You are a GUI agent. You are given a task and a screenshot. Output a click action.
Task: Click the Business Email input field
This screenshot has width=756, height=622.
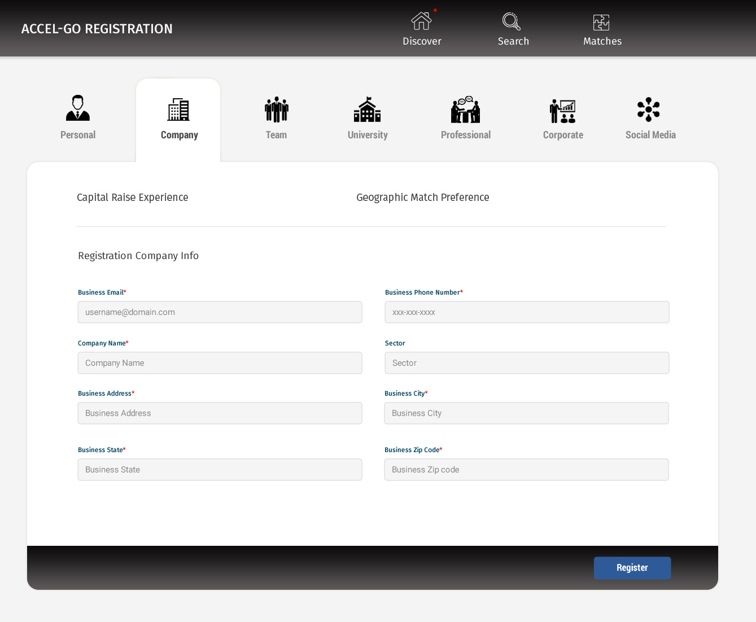(x=220, y=312)
